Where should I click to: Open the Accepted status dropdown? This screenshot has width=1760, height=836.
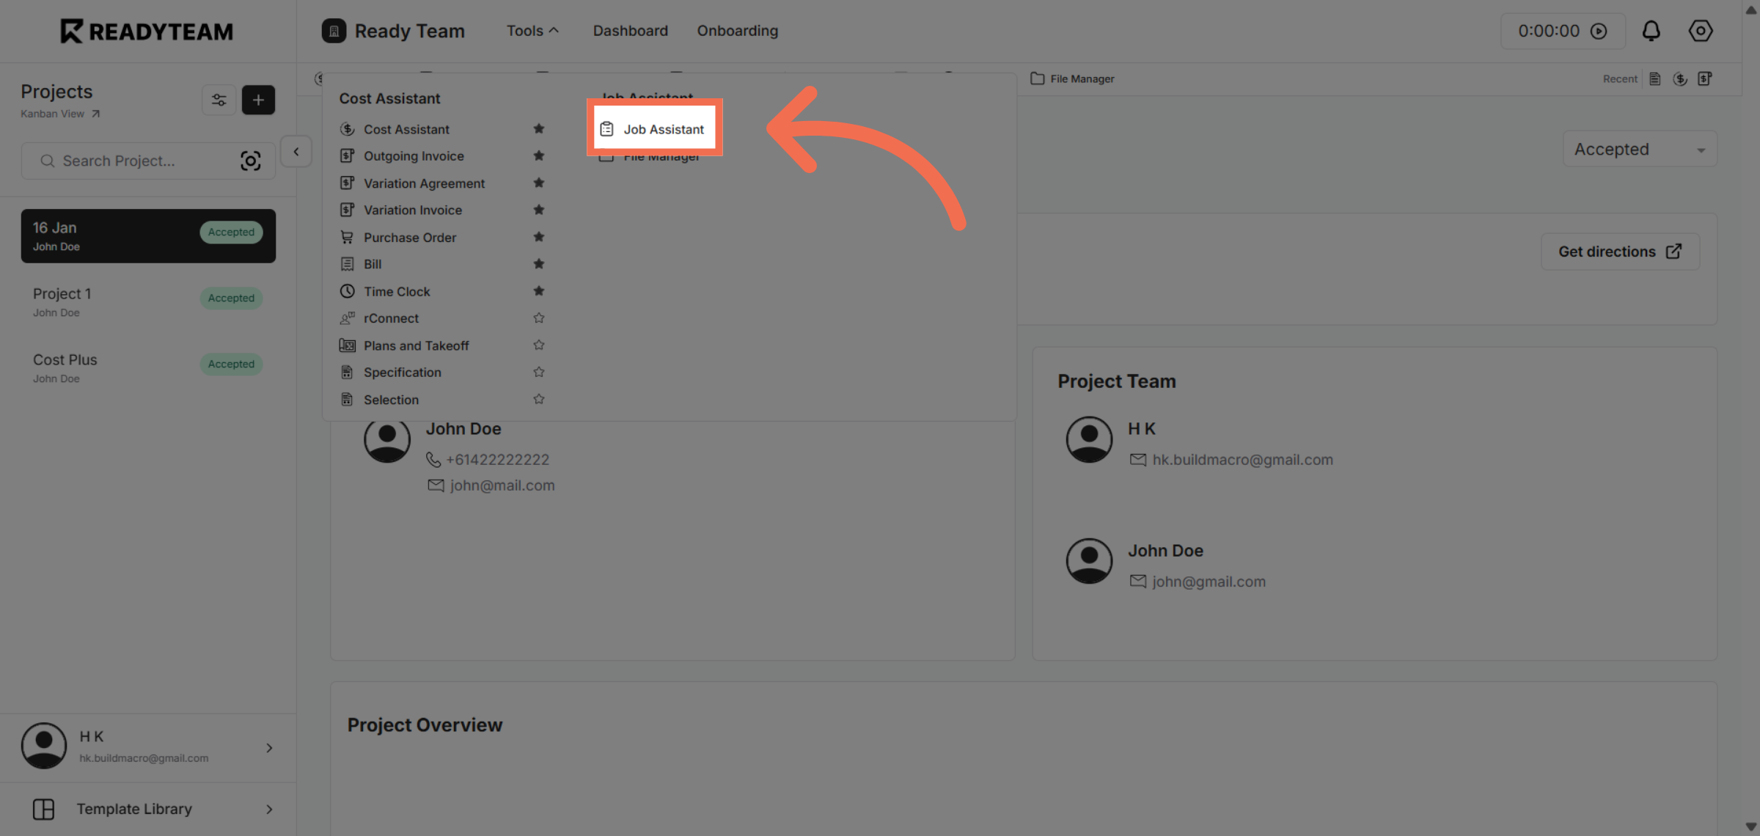[x=1638, y=149]
